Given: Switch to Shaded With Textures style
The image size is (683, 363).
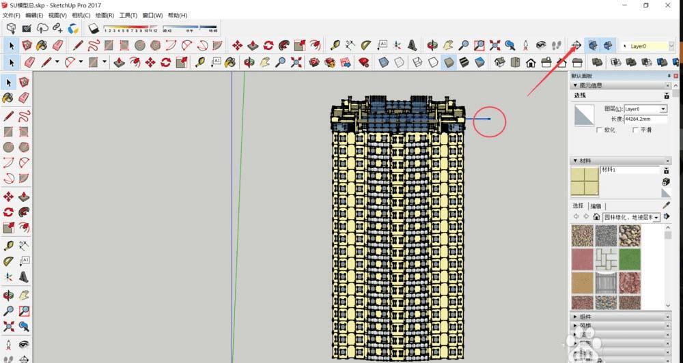Looking at the screenshot, I should tap(464, 63).
